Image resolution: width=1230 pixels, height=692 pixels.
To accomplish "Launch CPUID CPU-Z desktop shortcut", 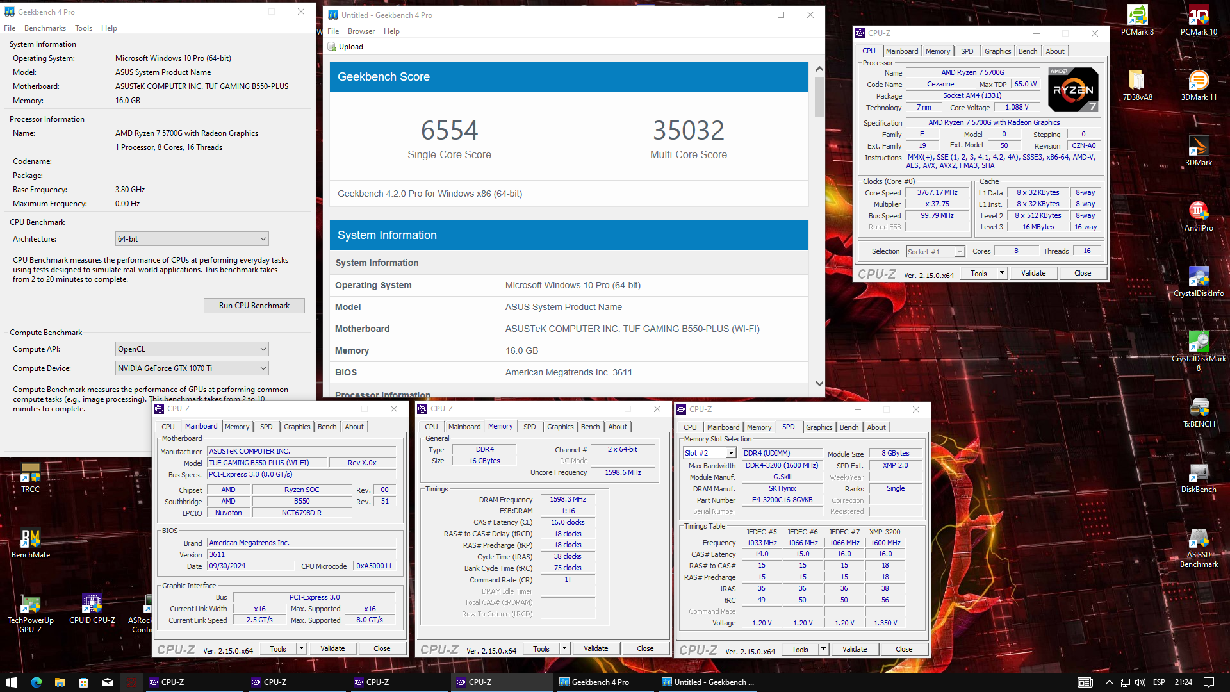I will [92, 608].
